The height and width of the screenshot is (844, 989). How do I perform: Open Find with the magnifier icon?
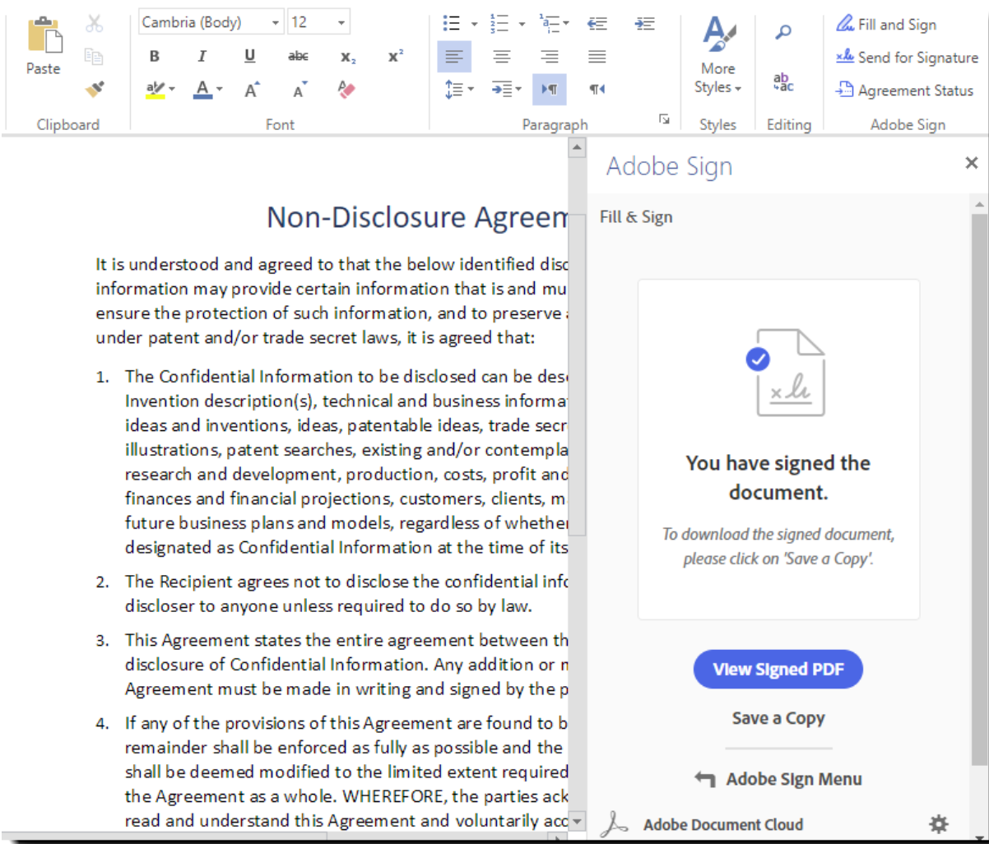point(782,31)
